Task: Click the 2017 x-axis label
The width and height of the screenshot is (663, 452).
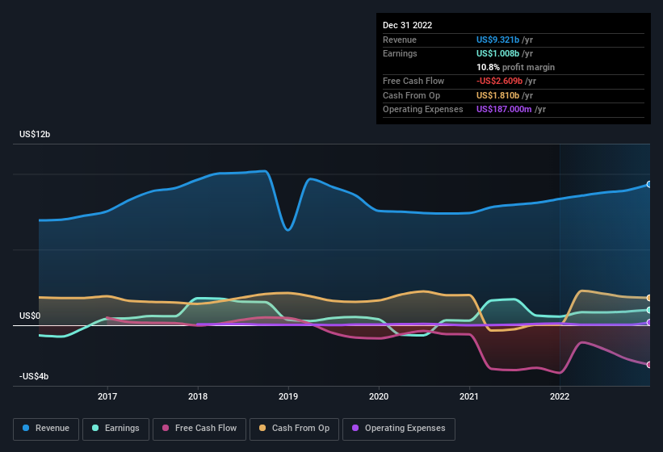Action: pyautogui.click(x=107, y=396)
